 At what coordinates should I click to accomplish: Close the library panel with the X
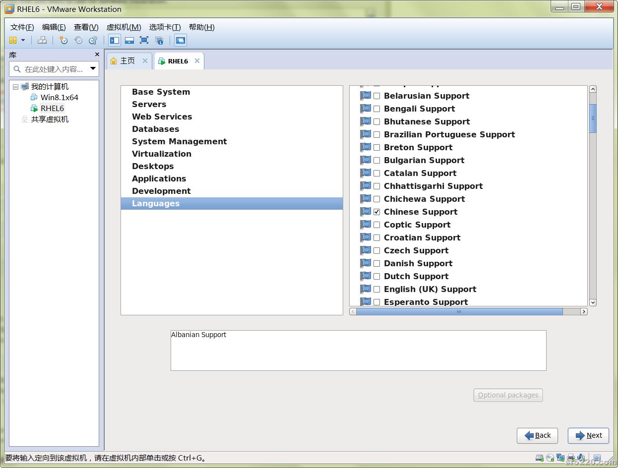97,55
